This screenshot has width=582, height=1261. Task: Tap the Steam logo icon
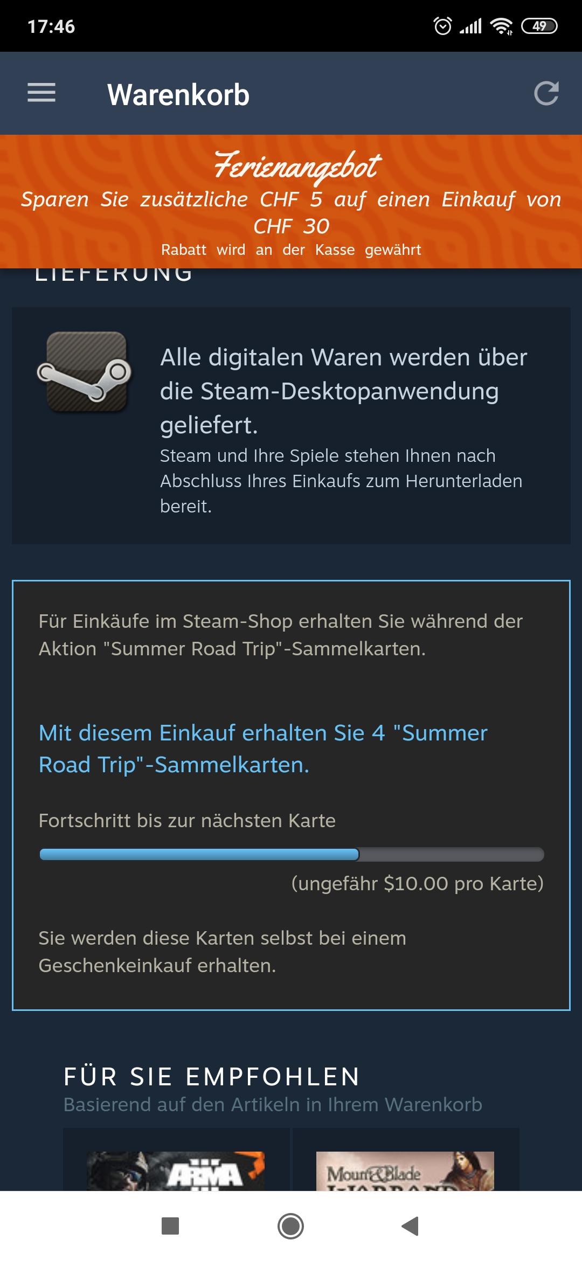pyautogui.click(x=85, y=372)
